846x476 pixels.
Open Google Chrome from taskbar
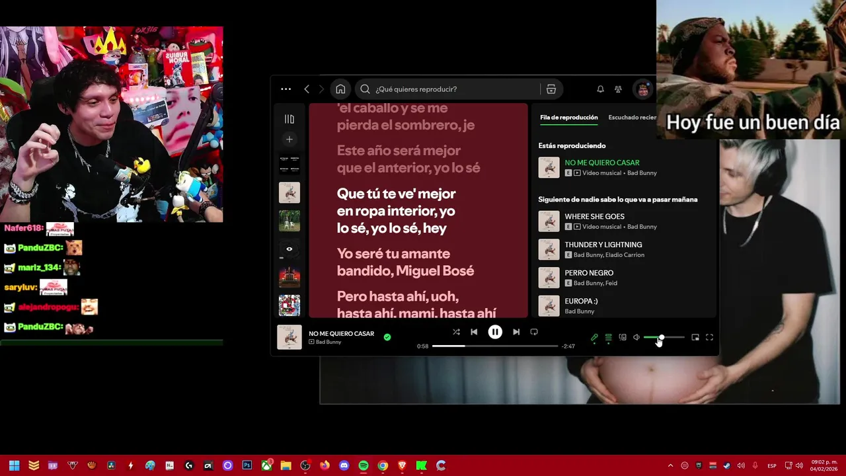[x=382, y=465]
